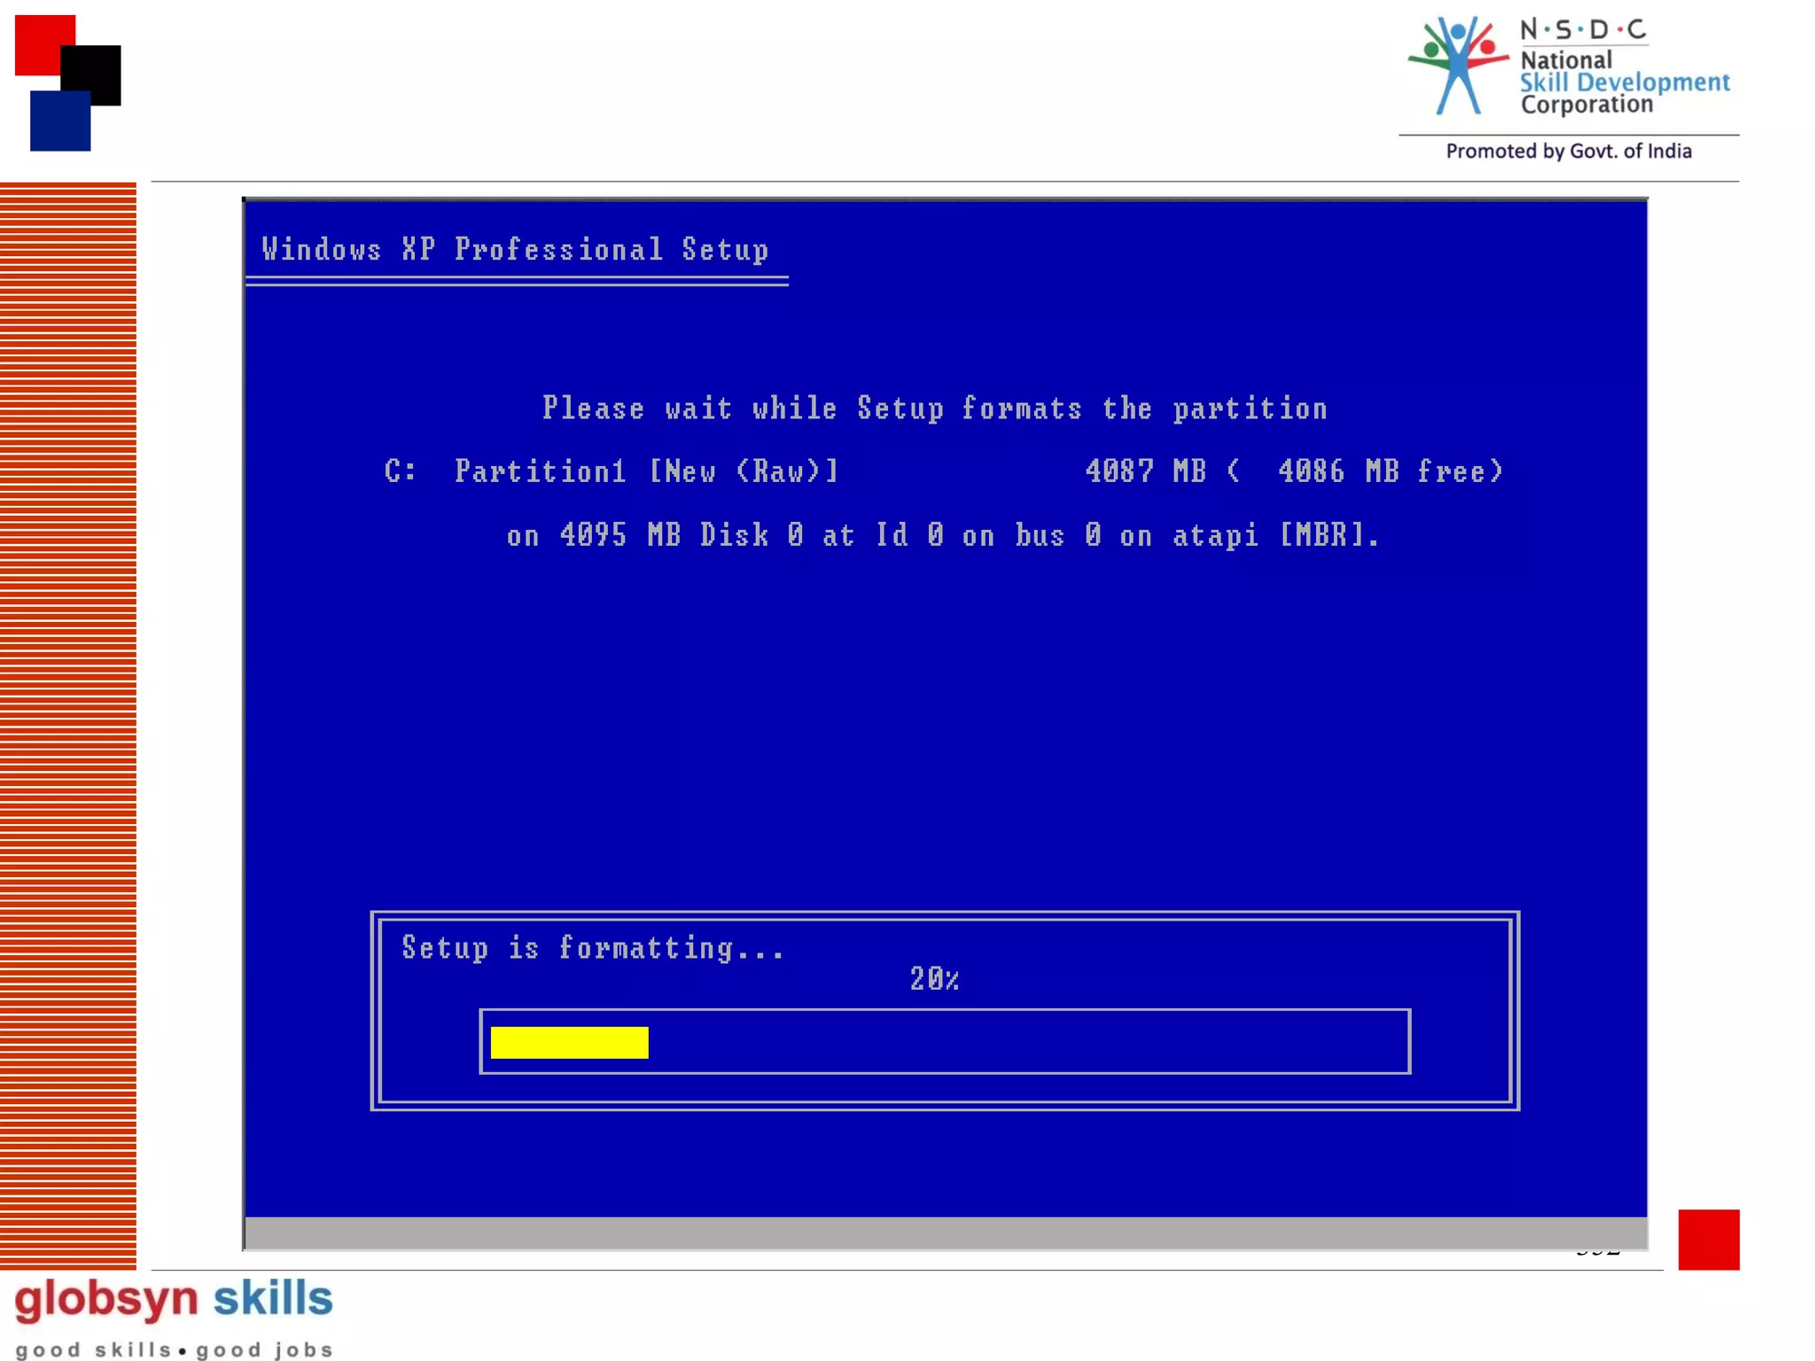1815x1361 pixels.
Task: Click the orange striped sidebar panel
Action: coord(68,725)
